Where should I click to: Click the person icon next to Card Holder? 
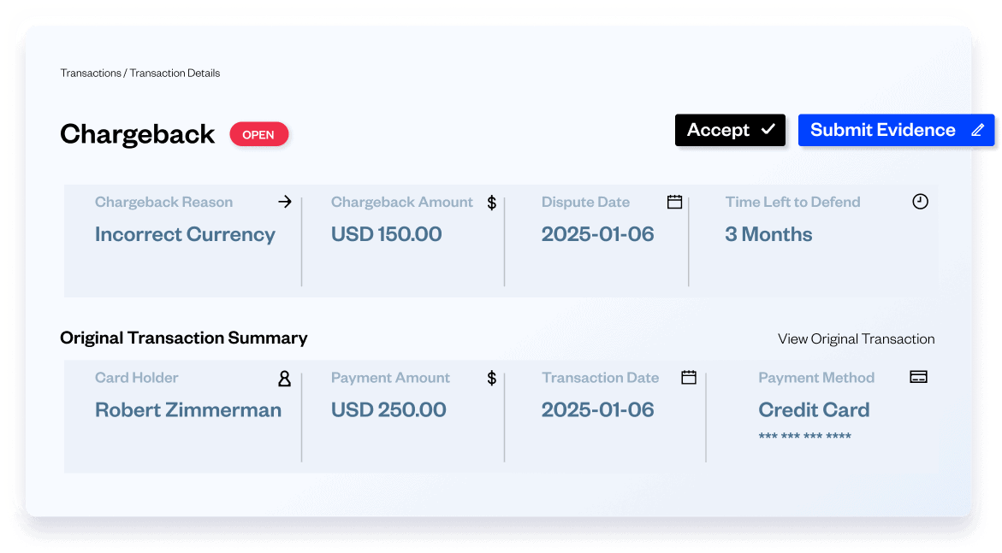[x=284, y=379]
